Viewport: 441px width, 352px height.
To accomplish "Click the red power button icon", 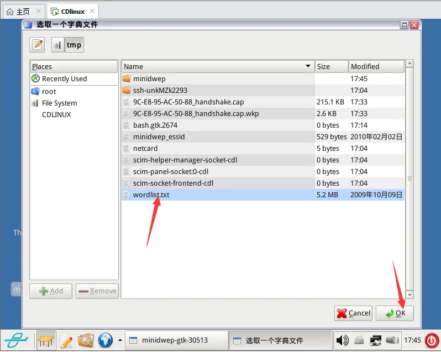I will tap(431, 340).
